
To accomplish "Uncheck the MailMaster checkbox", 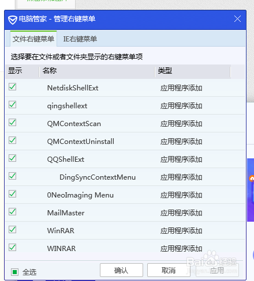I will (12, 212).
